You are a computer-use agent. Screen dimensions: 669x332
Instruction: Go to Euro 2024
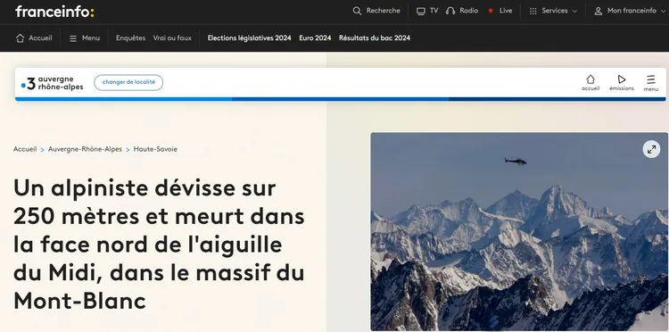pos(315,38)
